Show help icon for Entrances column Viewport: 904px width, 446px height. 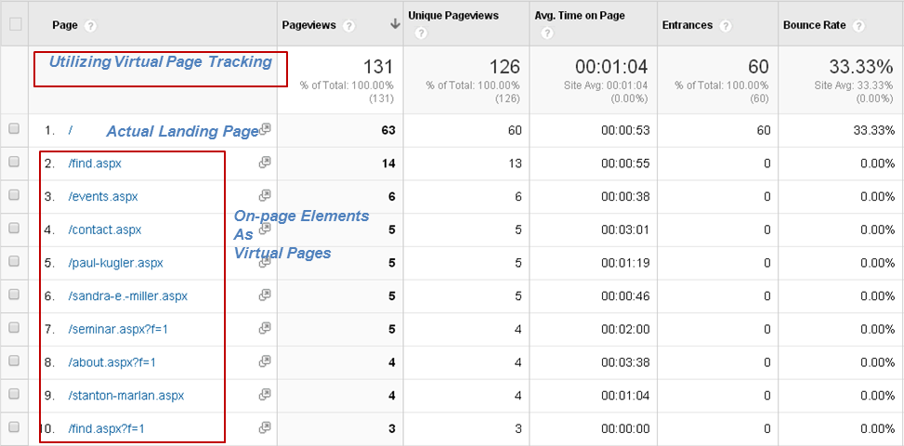(726, 26)
